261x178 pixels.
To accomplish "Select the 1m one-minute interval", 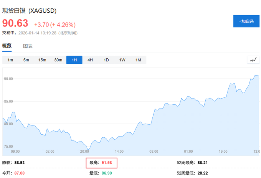I will coord(10,60).
